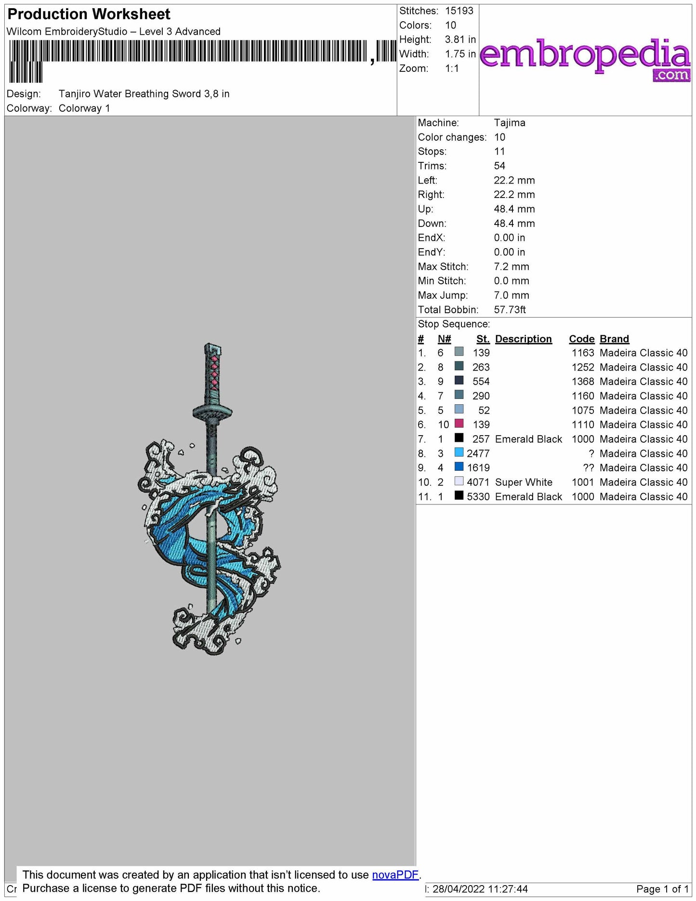
Task: Click the Min Stitch value '0.0 mm'
Action: 512,281
